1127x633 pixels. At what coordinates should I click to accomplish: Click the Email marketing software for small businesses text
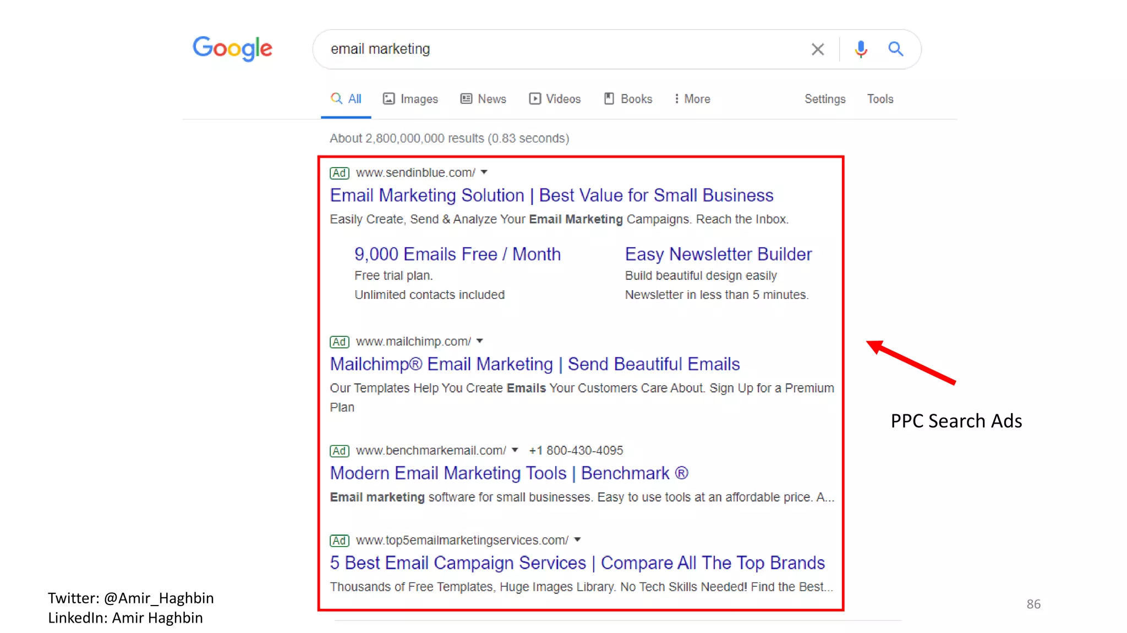582,497
